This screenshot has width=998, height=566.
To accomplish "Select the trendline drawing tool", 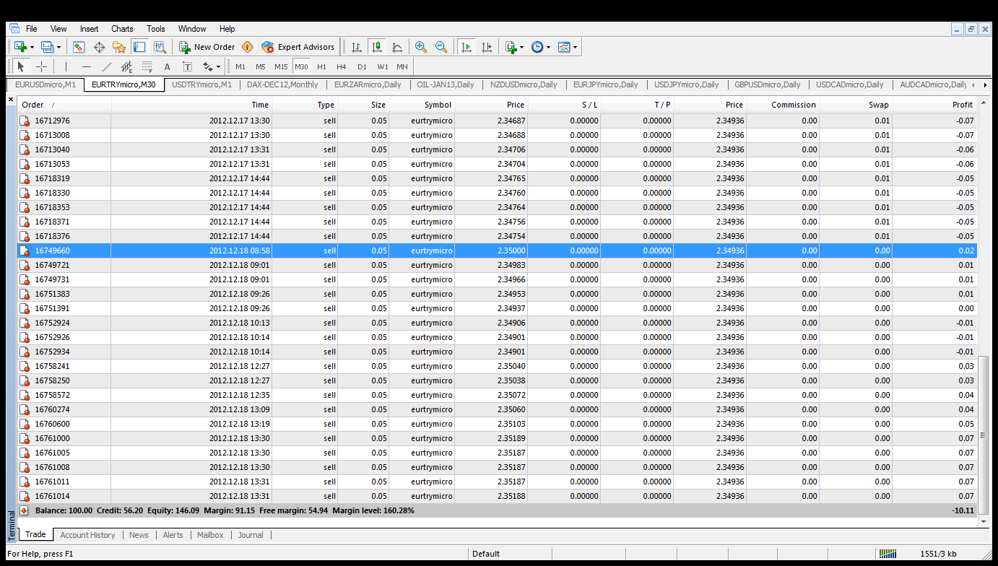I will coord(107,66).
